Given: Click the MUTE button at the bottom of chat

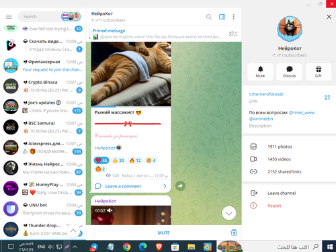Looking at the screenshot, I should [x=164, y=233].
